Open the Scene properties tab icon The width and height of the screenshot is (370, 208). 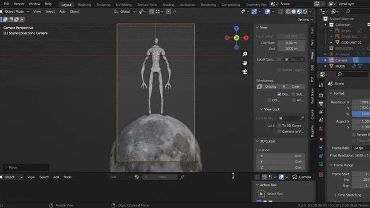pos(321,120)
